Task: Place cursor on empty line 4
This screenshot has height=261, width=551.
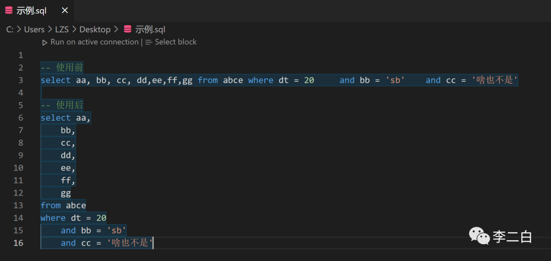Action: pos(153,92)
